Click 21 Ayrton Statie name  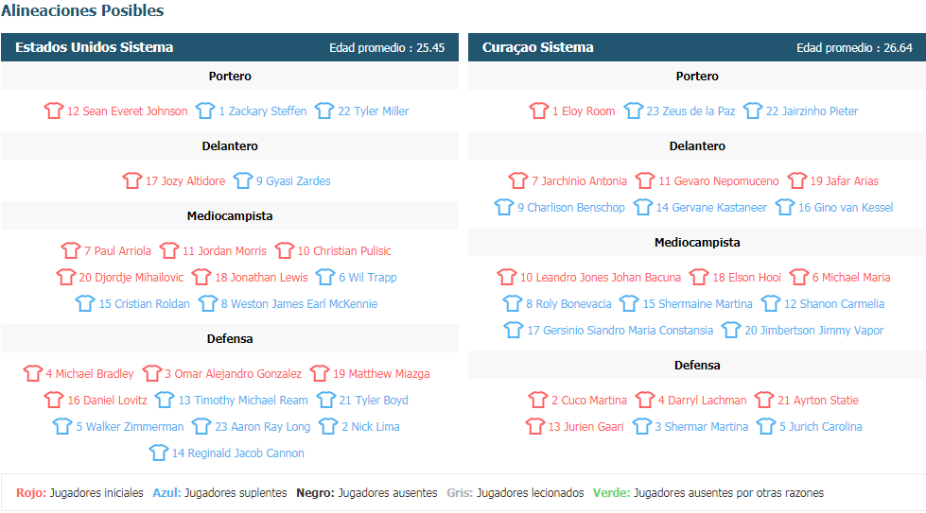click(x=818, y=401)
